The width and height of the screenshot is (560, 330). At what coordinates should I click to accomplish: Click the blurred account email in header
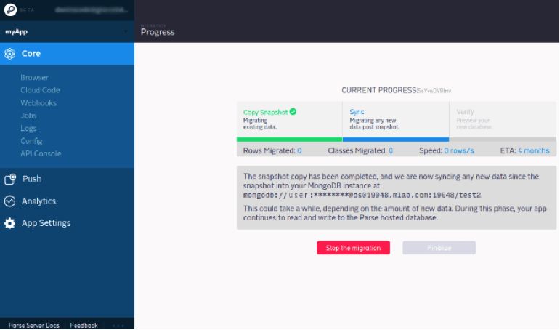click(92, 9)
